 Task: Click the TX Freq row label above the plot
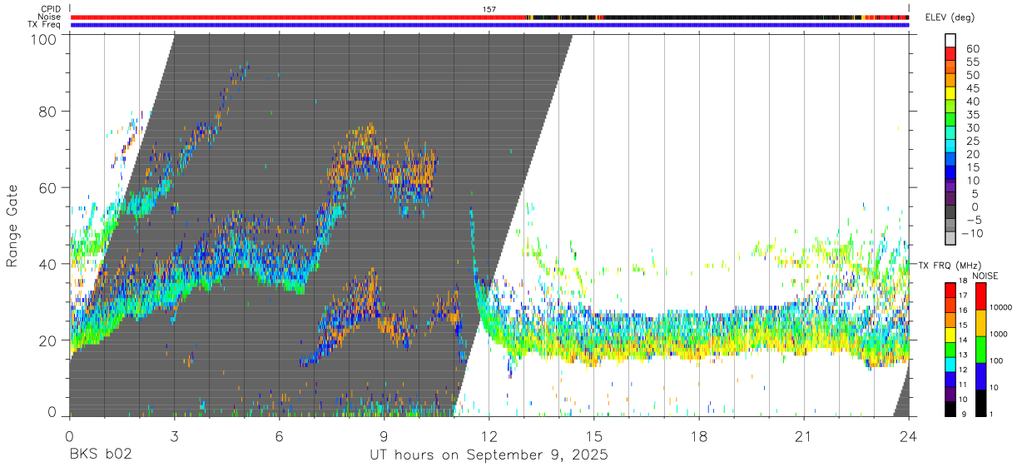[45, 25]
